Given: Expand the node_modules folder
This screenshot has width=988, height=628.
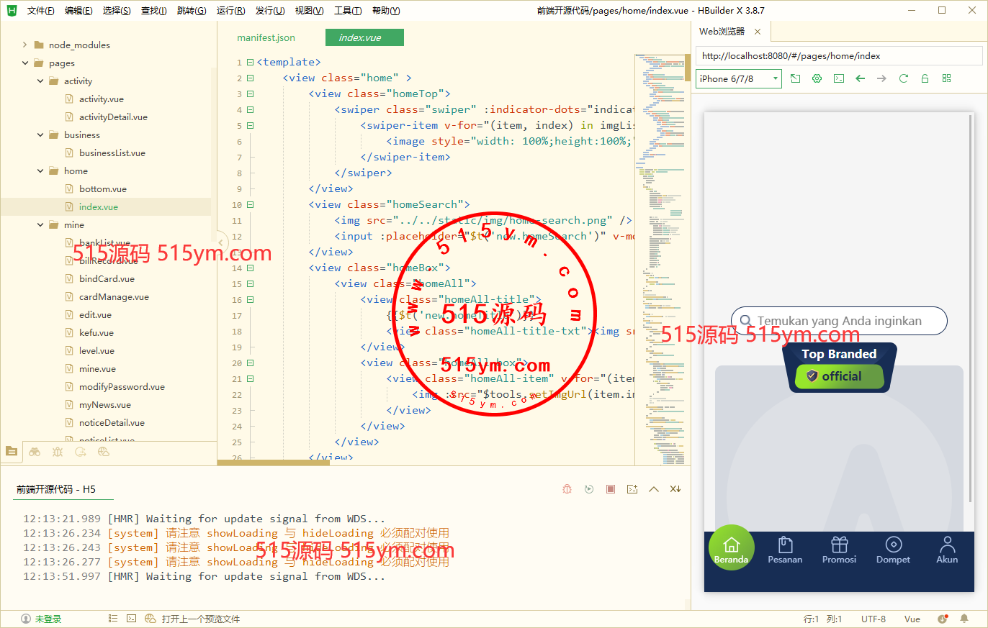Looking at the screenshot, I should point(25,45).
